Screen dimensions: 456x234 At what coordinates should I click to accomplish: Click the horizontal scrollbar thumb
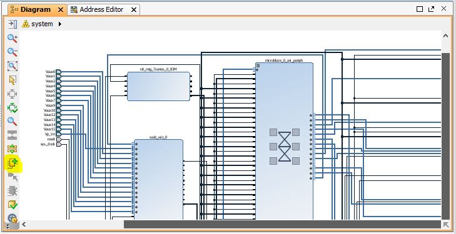point(282,225)
